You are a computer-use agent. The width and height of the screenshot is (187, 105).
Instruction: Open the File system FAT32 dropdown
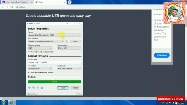tap(40, 69)
